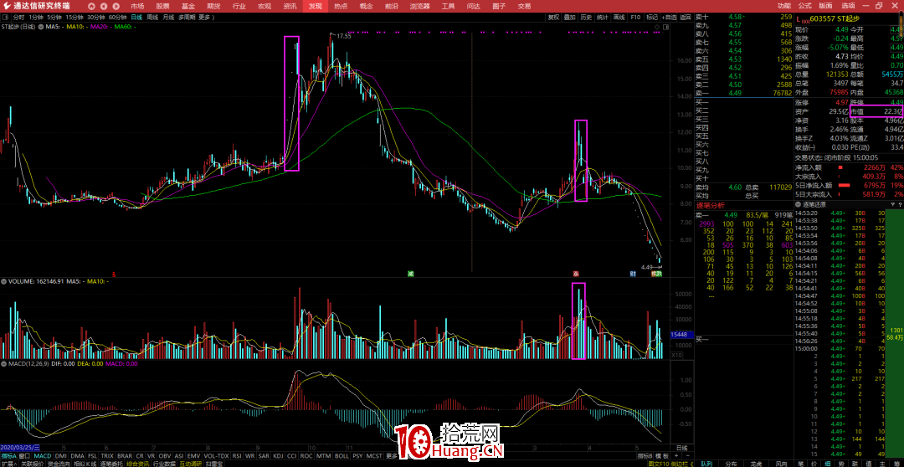Click the small panel icon left of 分时
904x467 pixels.
pos(5,18)
